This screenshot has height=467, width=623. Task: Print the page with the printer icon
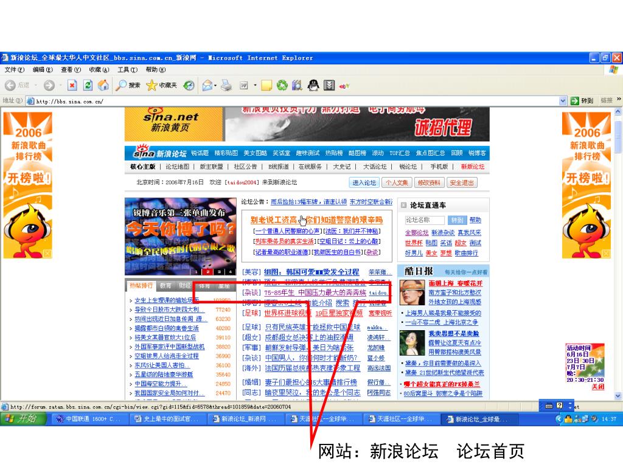click(226, 85)
